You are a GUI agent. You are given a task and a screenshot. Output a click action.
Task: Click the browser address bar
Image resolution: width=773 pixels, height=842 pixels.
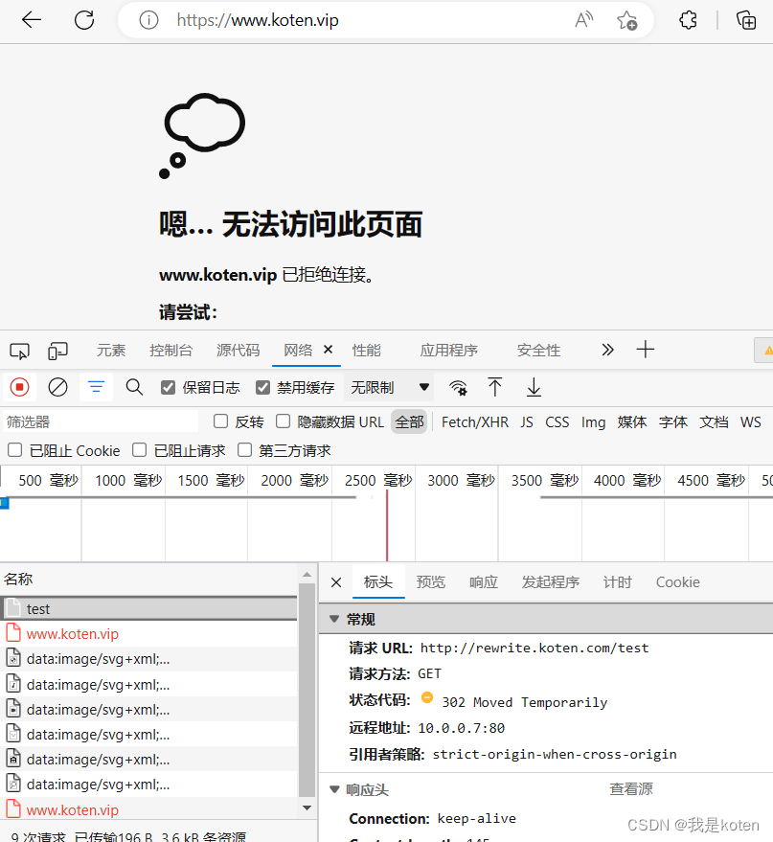pos(287,20)
